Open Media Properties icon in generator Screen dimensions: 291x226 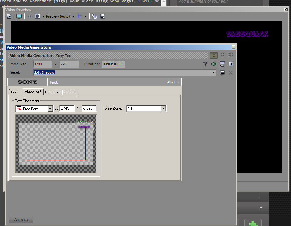231,64
